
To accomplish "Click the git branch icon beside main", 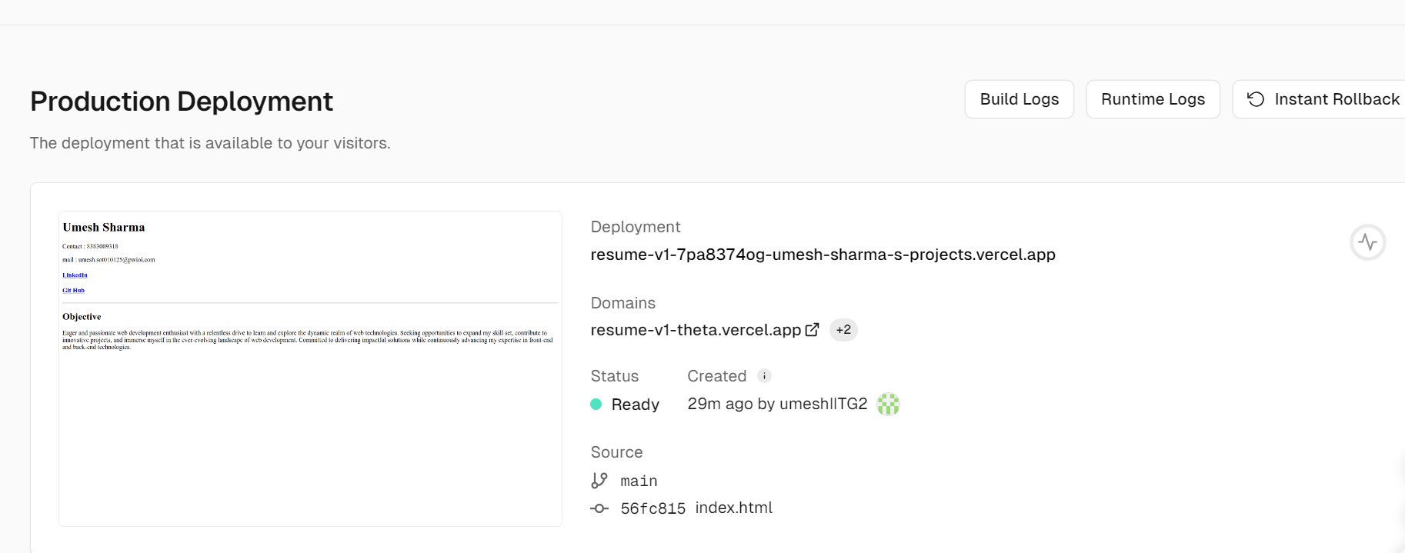I will point(599,481).
